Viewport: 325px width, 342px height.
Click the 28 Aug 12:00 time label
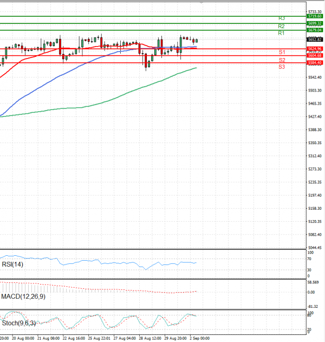(x=150, y=339)
